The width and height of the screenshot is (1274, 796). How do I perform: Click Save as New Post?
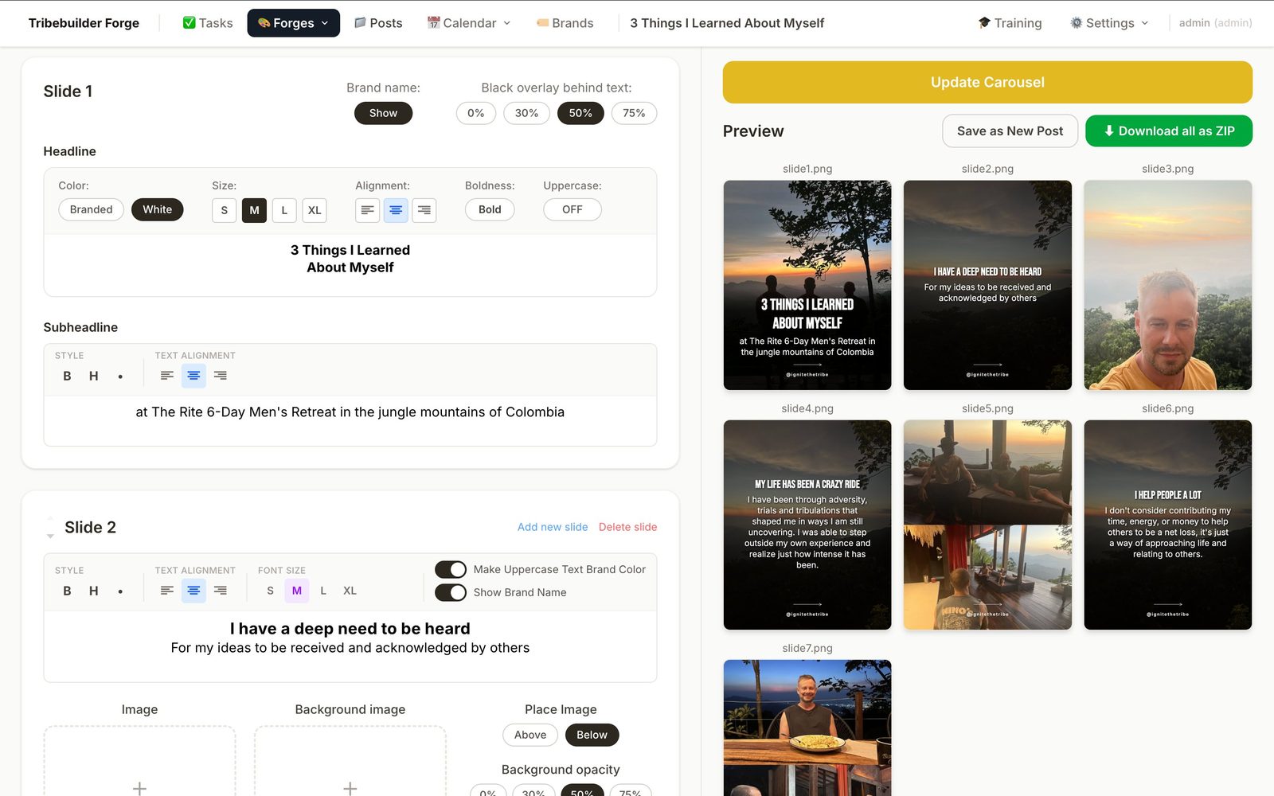pyautogui.click(x=1010, y=131)
